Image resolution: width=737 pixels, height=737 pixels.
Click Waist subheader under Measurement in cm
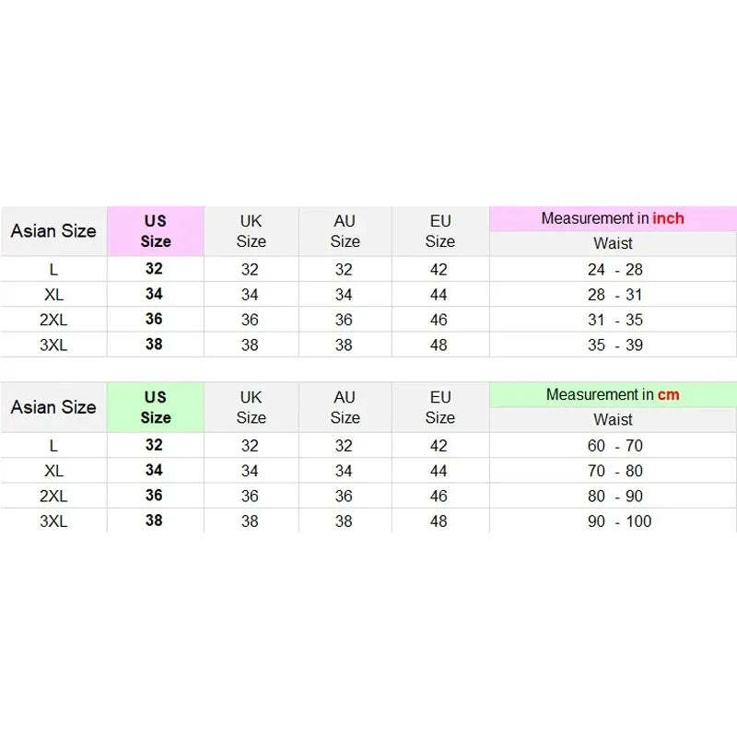pyautogui.click(x=613, y=420)
